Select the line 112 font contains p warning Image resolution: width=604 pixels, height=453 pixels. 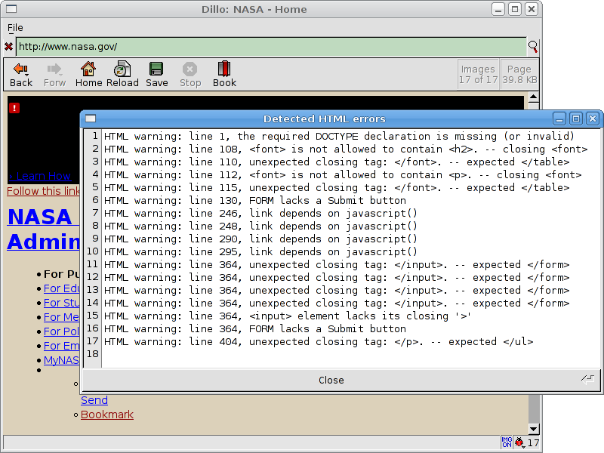pyautogui.click(x=343, y=175)
